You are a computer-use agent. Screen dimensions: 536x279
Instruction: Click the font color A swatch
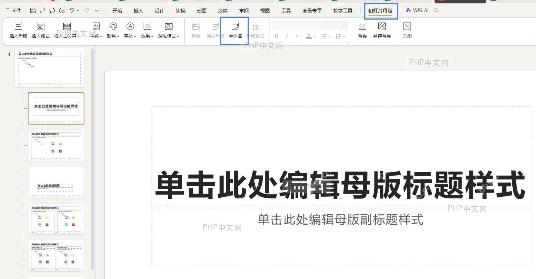click(x=308, y=36)
